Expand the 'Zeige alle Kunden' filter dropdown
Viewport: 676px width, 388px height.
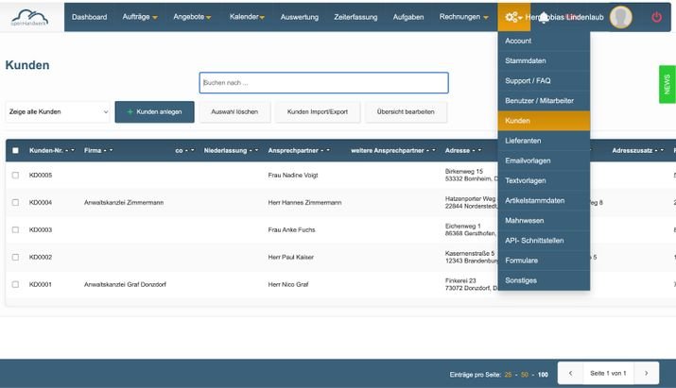coord(58,112)
